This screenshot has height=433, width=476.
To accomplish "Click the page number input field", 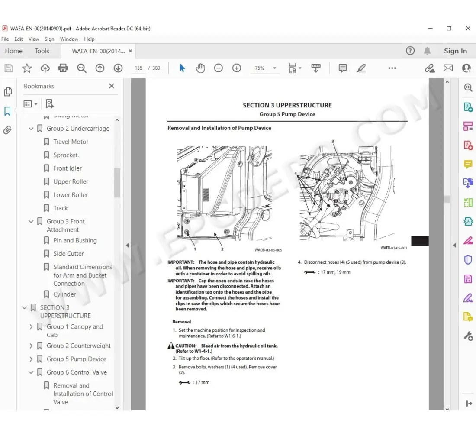I will click(138, 68).
